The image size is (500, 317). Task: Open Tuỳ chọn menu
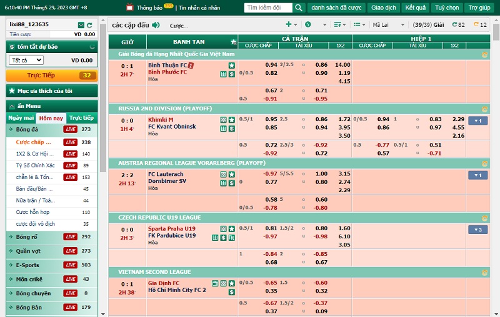click(447, 7)
